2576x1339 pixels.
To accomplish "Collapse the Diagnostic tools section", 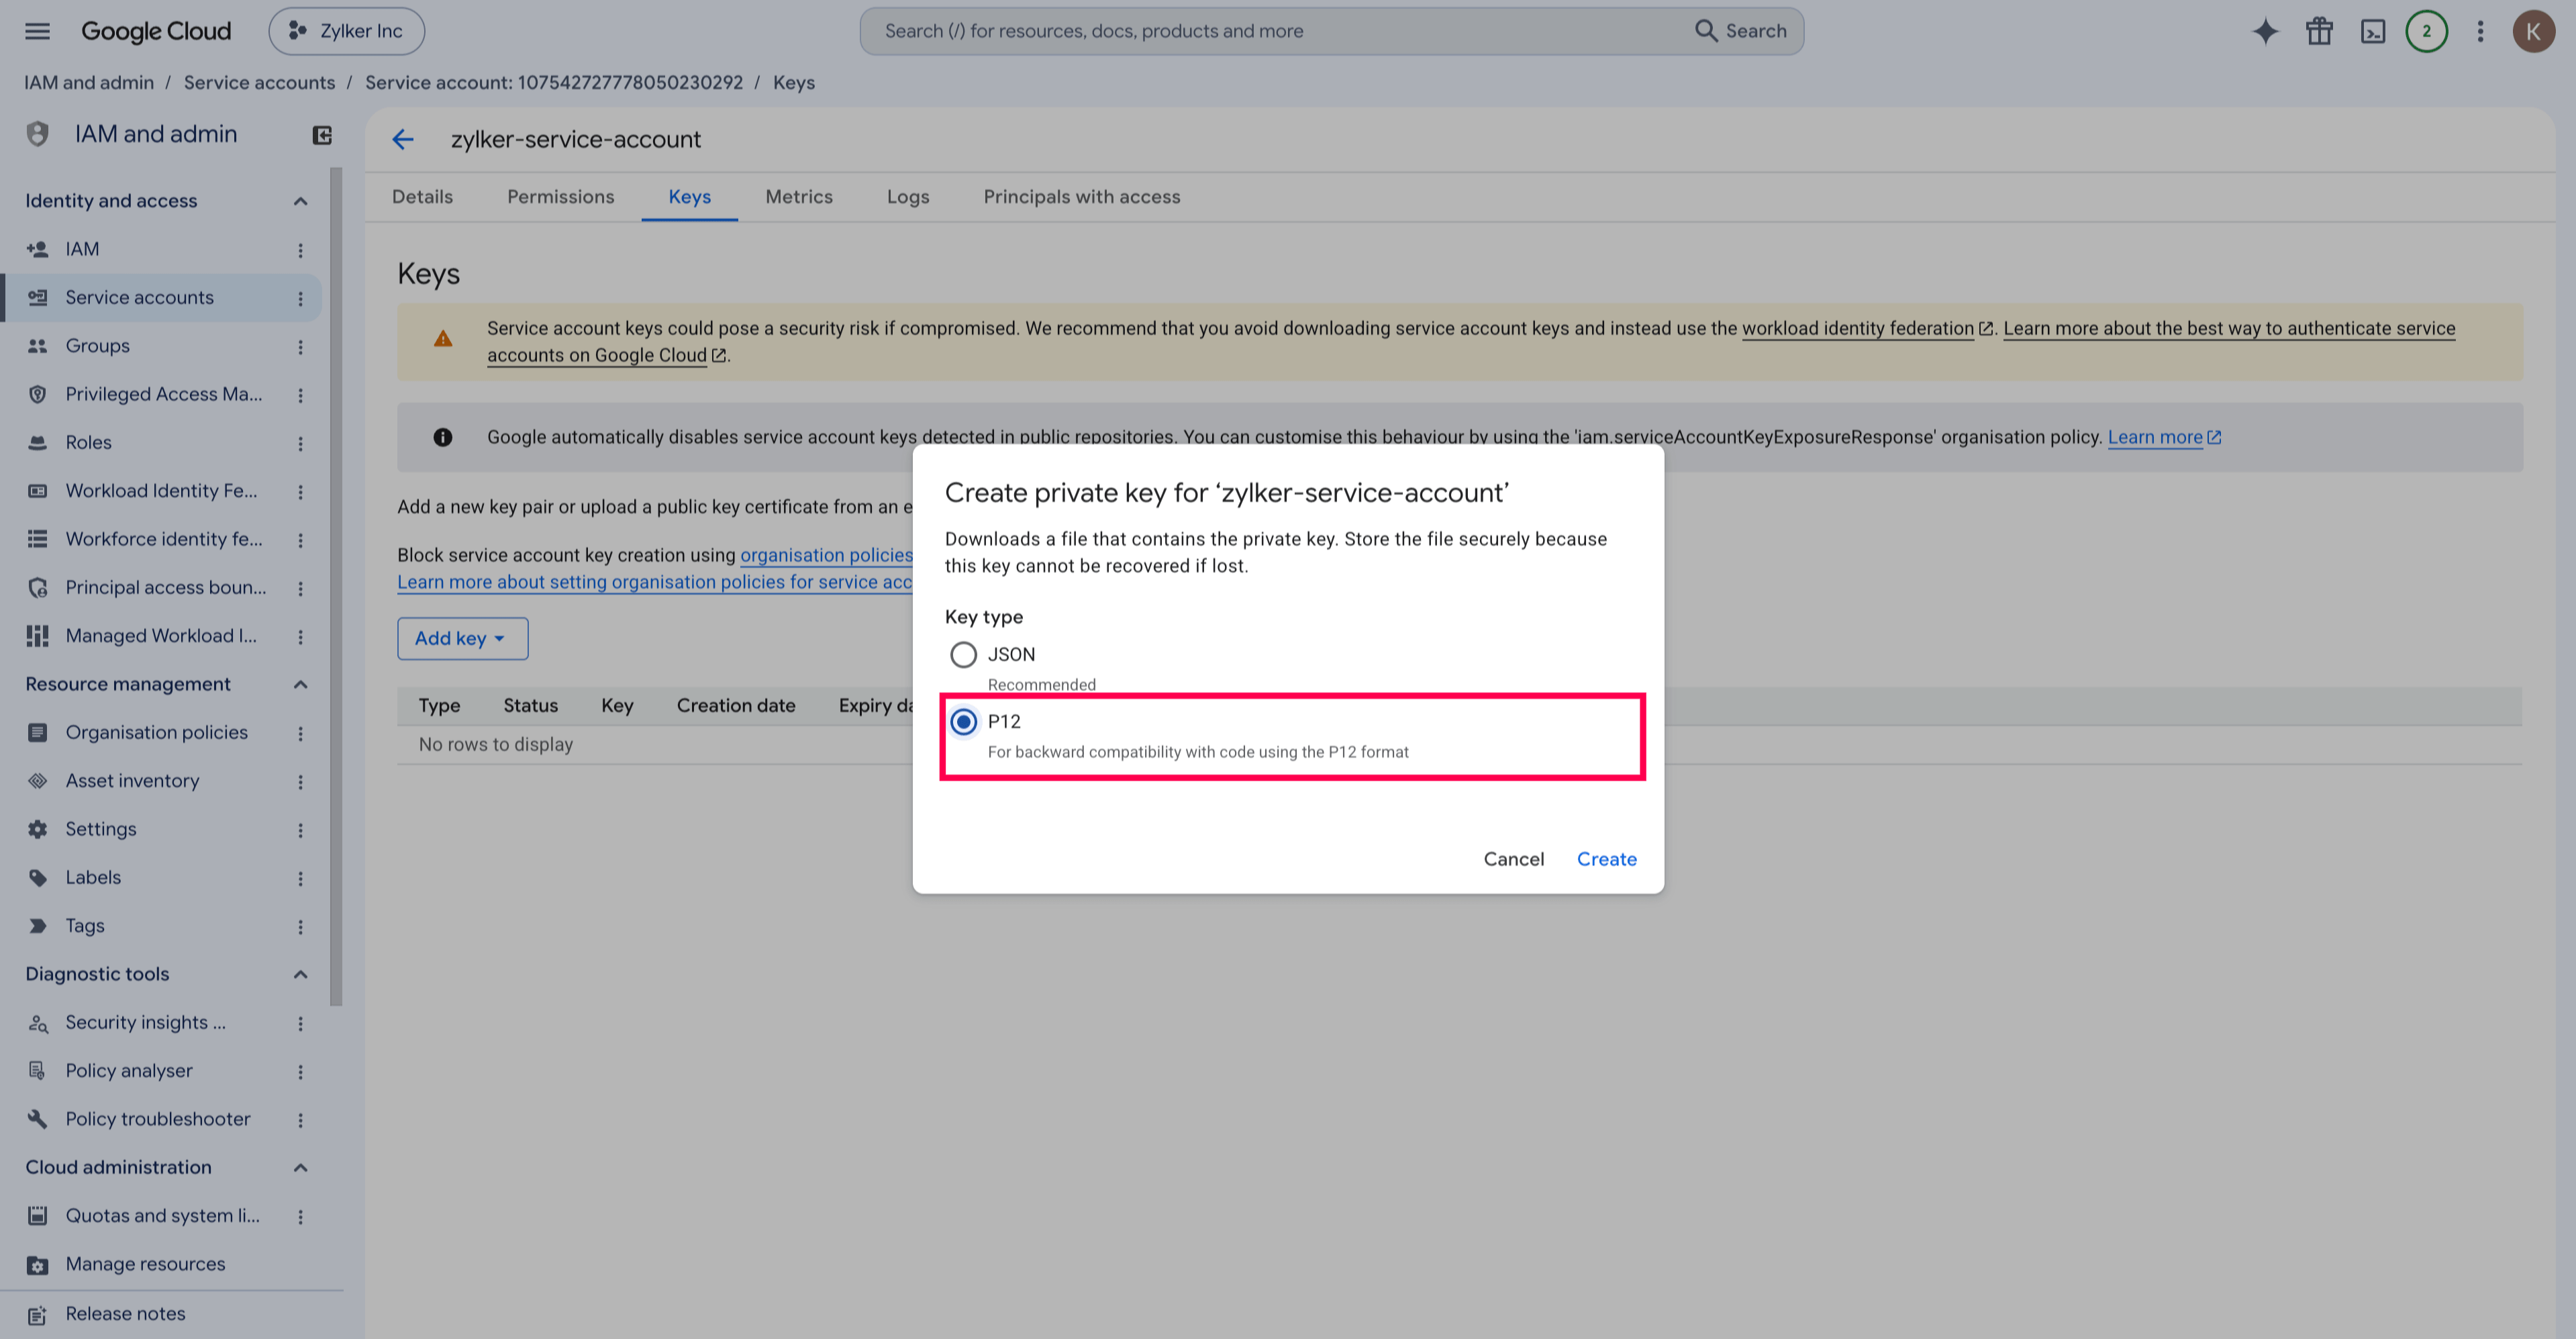I will (x=300, y=974).
